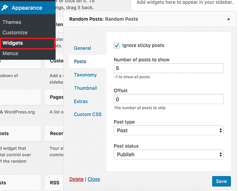Open the Post type dropdown
Screen dimensions: 239x191
click(x=169, y=130)
